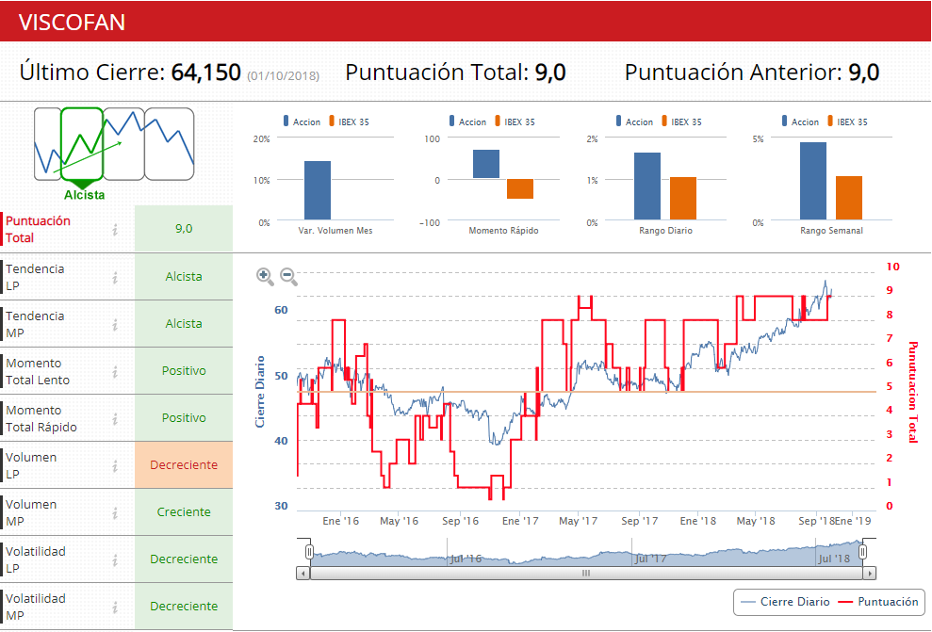Click the Var. Volumen Mes chart caption

click(x=335, y=231)
